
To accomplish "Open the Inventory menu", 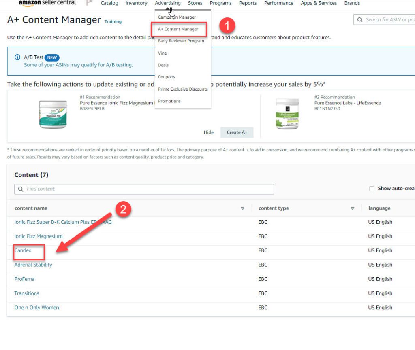I will coord(136,3).
